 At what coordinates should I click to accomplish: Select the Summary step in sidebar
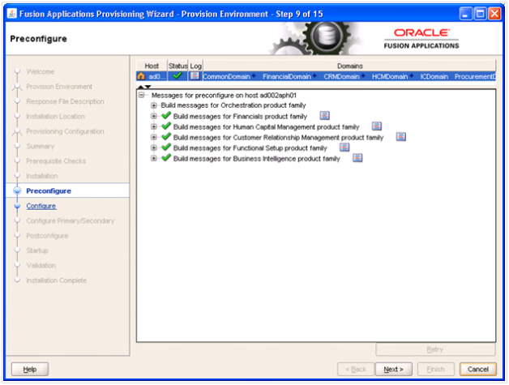pyautogui.click(x=41, y=146)
